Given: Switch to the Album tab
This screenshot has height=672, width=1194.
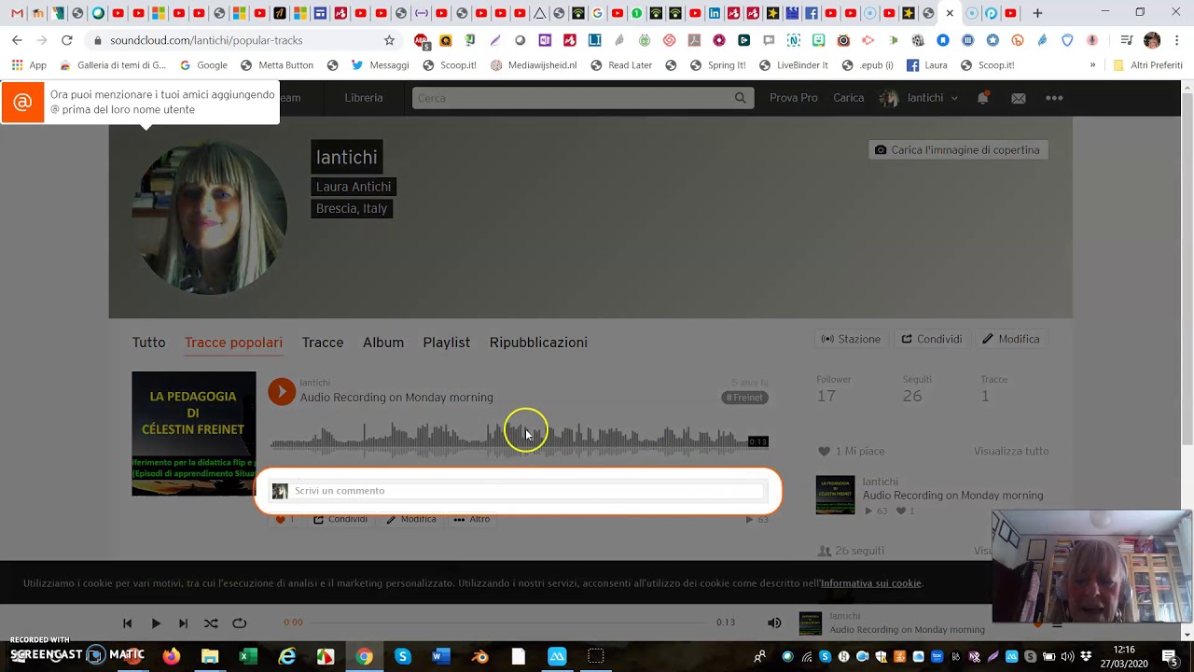Looking at the screenshot, I should (382, 343).
